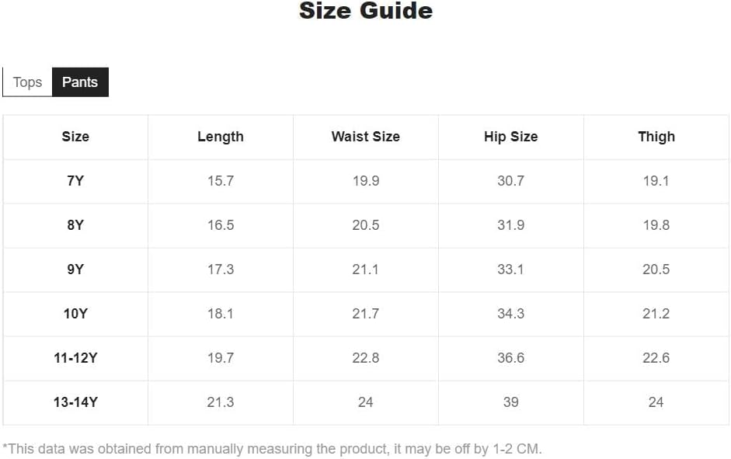Click the Length column header
The width and height of the screenshot is (731, 459).
[x=221, y=137]
